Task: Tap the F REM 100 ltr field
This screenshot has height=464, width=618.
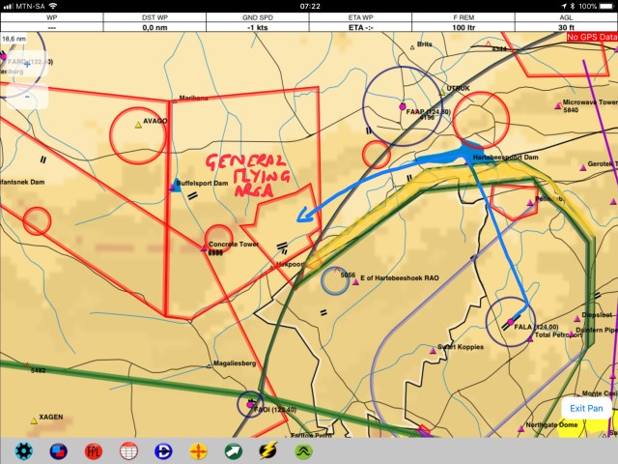Action: click(463, 22)
